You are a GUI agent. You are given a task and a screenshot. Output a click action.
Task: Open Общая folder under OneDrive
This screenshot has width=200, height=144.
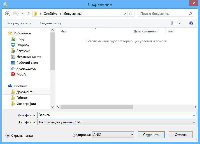click(22, 98)
